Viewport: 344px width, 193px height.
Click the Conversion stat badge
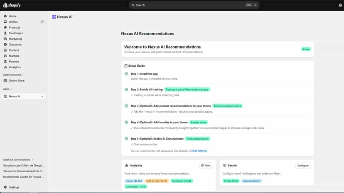(x=136, y=187)
